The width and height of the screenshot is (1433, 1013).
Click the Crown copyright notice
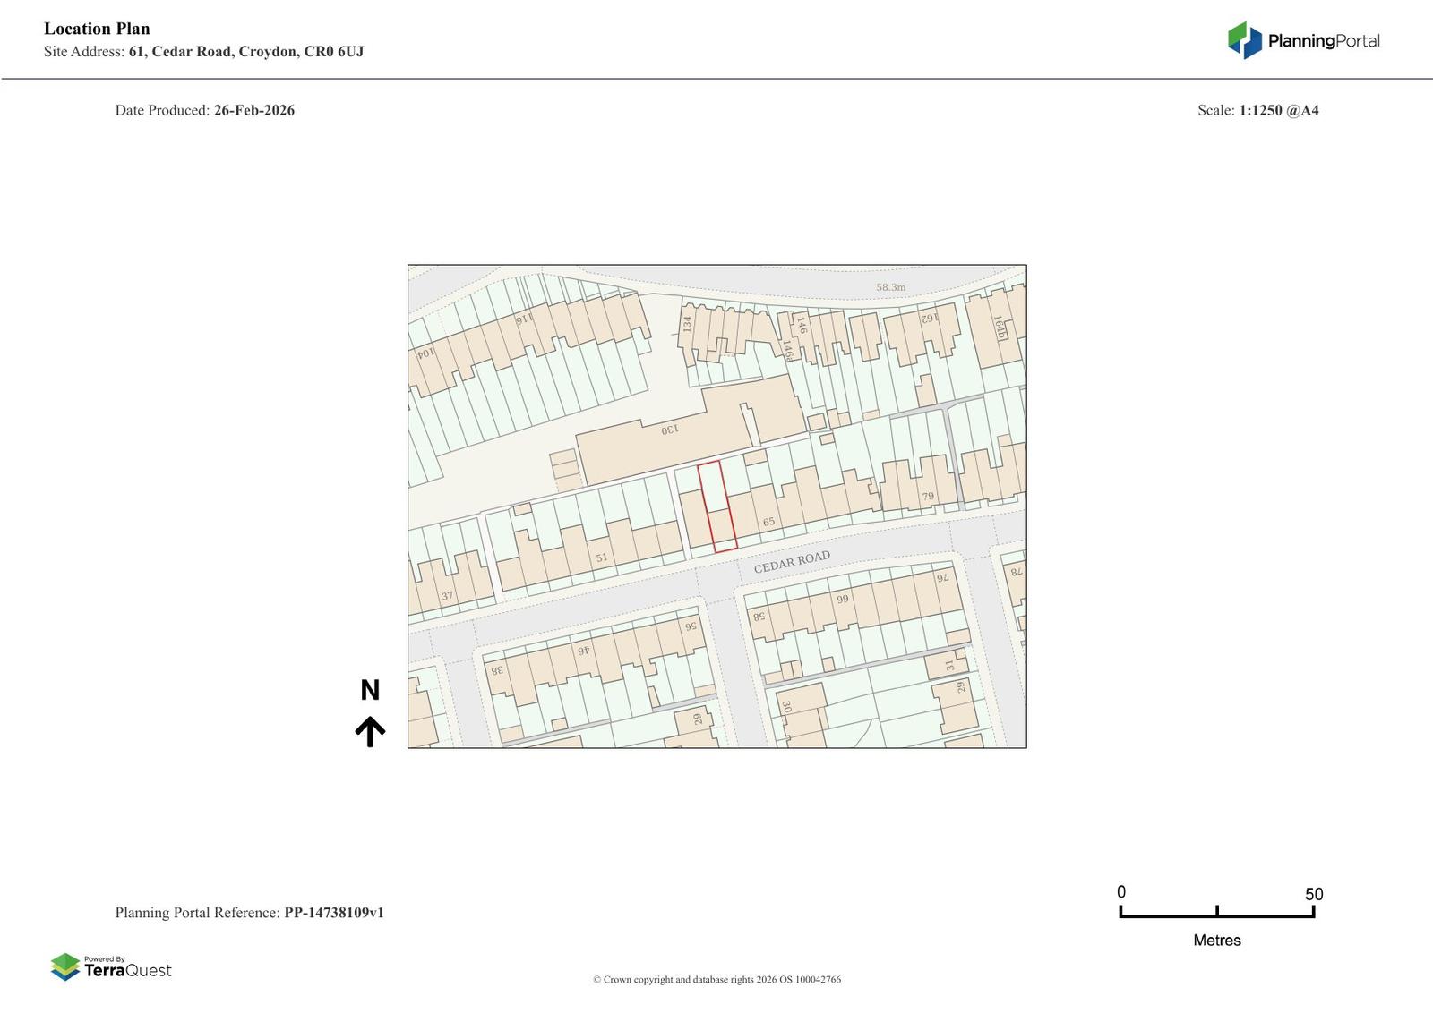(716, 979)
